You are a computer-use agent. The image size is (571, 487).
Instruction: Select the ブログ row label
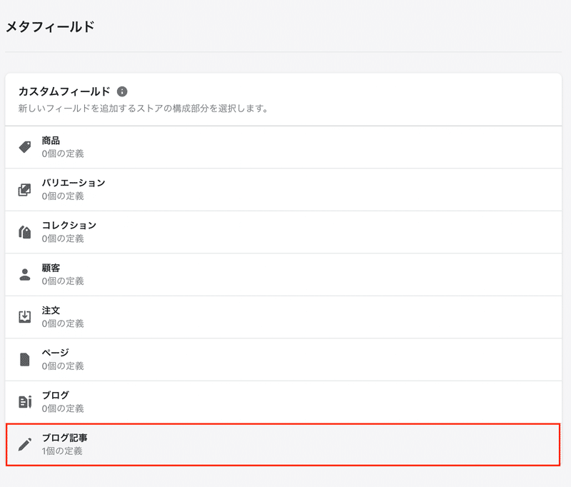(x=56, y=395)
